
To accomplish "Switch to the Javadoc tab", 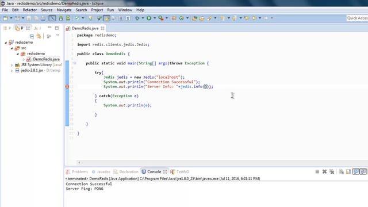I will click(101, 172).
